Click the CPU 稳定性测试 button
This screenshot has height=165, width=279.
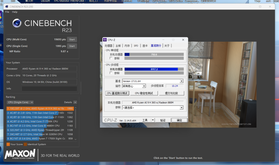[144, 93]
